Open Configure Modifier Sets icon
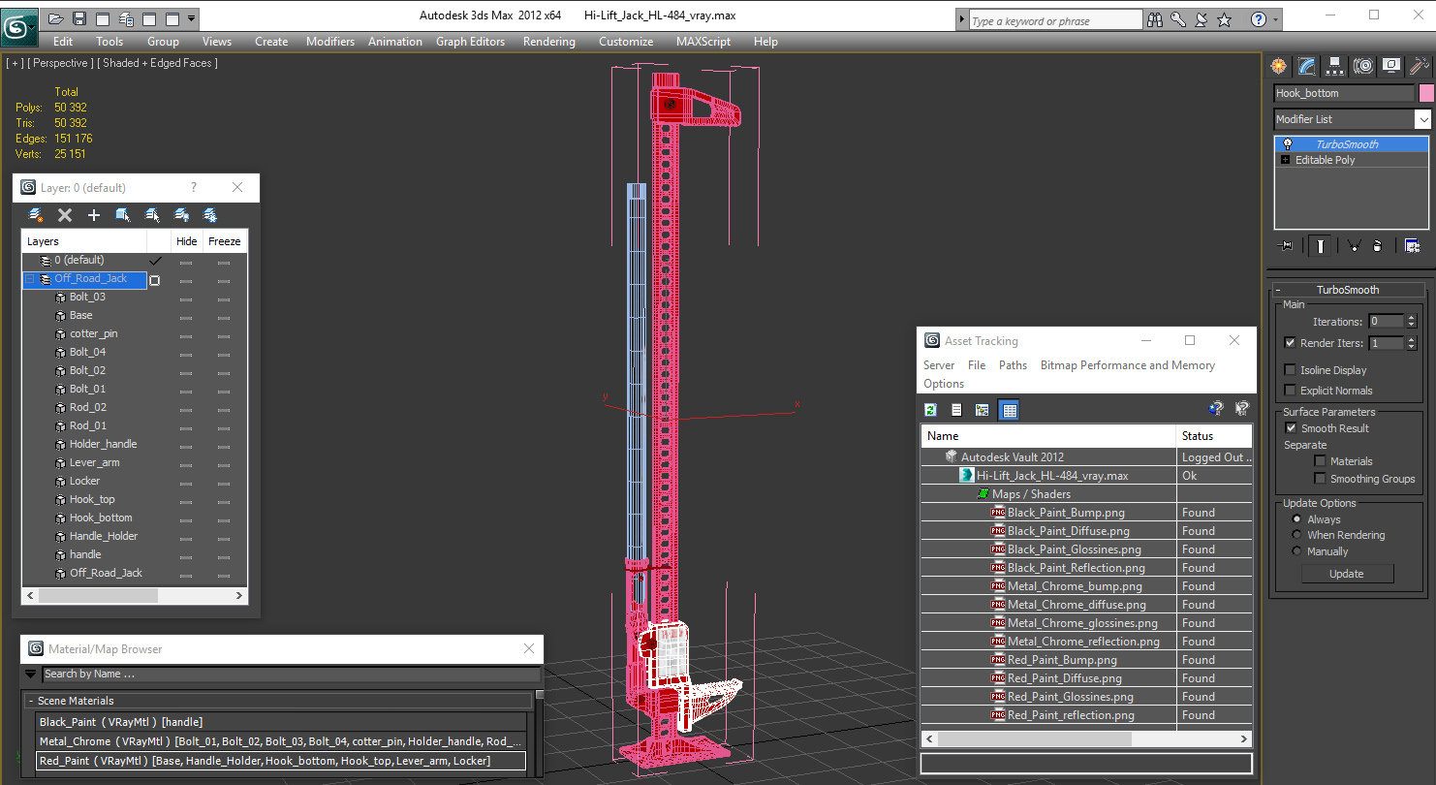 click(x=1412, y=246)
